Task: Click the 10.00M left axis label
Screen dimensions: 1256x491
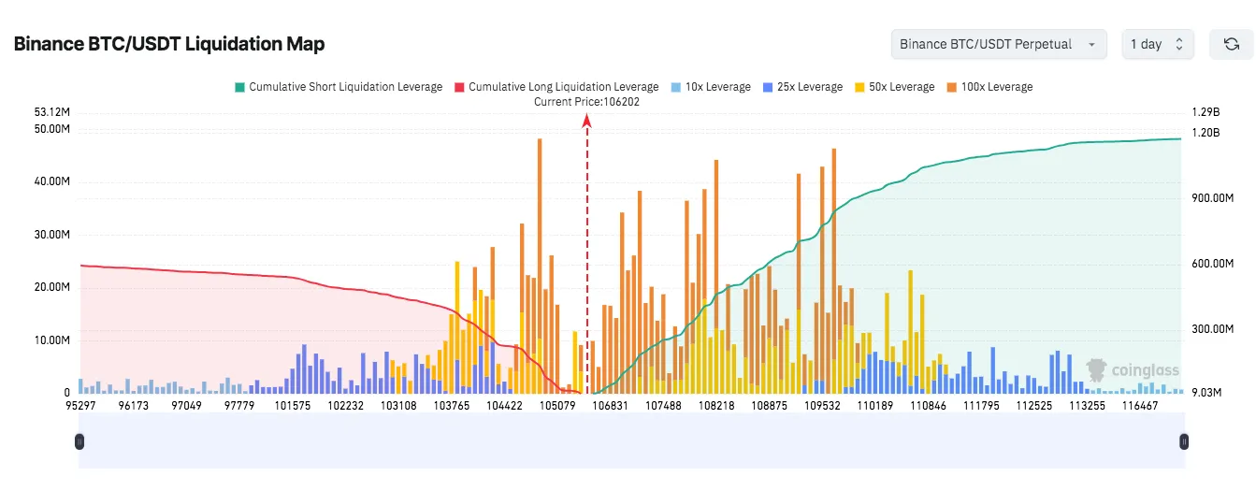Action: [x=52, y=340]
